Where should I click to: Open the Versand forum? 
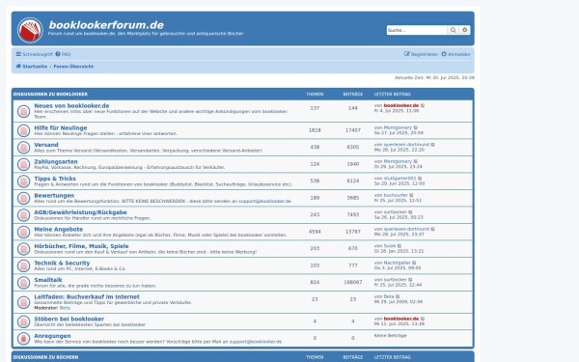tap(46, 145)
